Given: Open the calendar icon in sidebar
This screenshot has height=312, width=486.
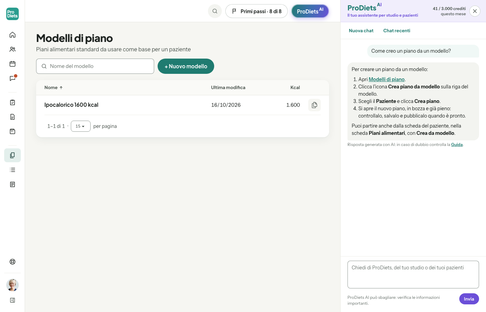Looking at the screenshot, I should (12, 64).
